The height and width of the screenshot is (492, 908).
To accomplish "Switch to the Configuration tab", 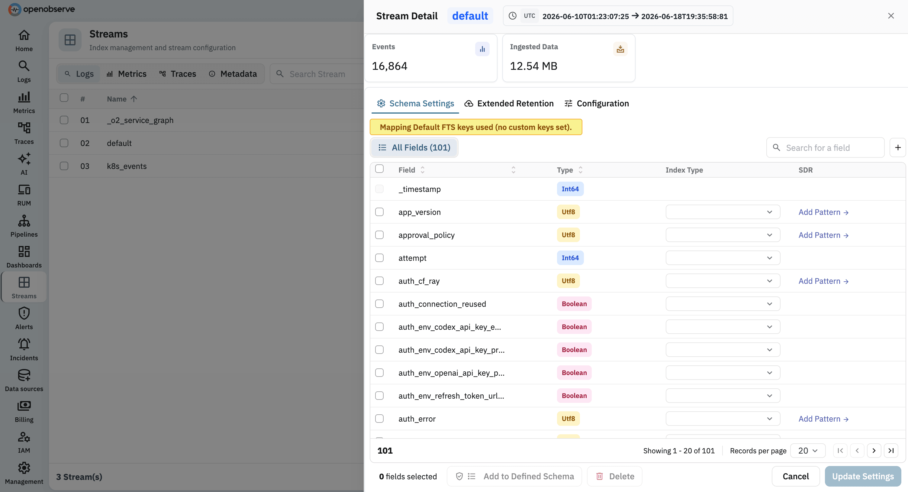I will coord(596,103).
